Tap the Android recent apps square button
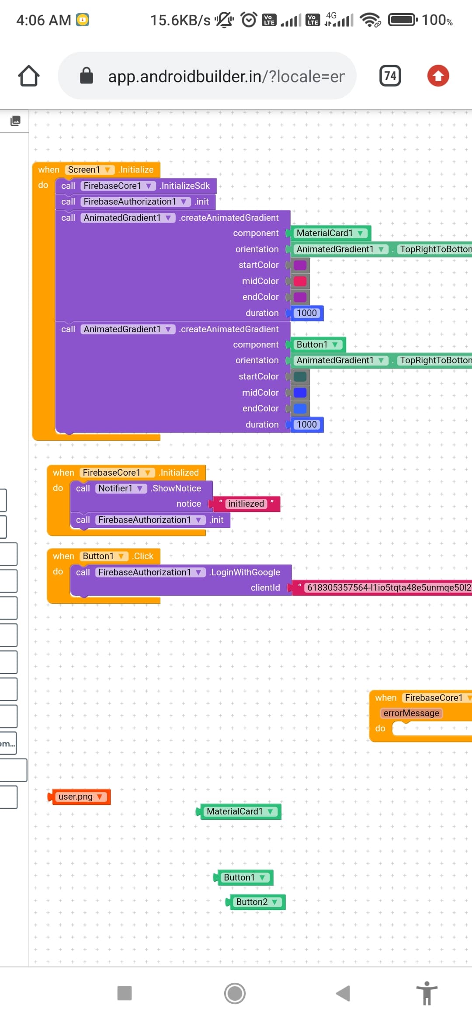Viewport: 472px width, 1023px height. tap(125, 993)
